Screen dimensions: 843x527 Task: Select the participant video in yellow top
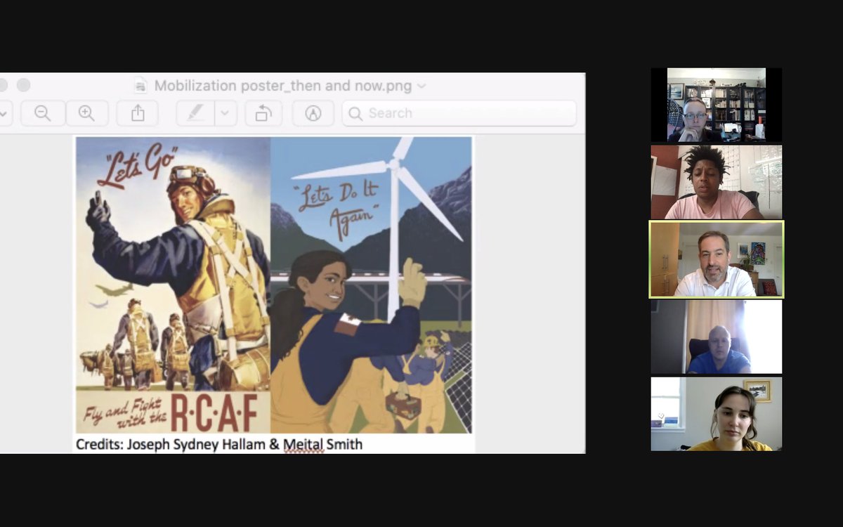(x=716, y=414)
